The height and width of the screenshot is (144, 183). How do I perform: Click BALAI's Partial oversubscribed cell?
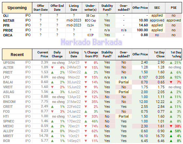pos(124,82)
